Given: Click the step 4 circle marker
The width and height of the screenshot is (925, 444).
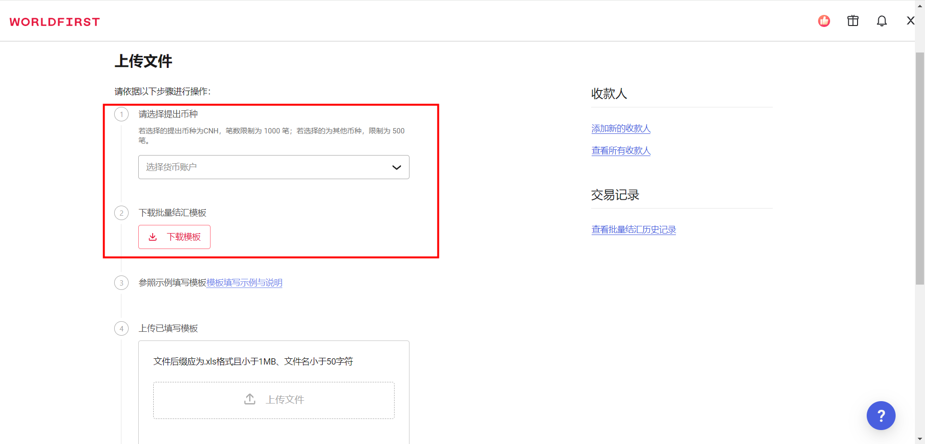Looking at the screenshot, I should coord(121,328).
